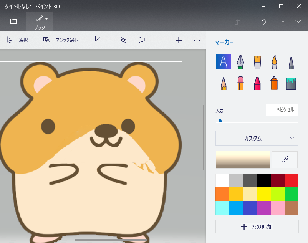The width and height of the screenshot is (308, 243).
Task: Zoom in with the plus button
Action: [178, 40]
